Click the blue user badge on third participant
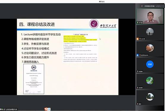The width and height of the screenshot is (165, 111). pos(138,55)
